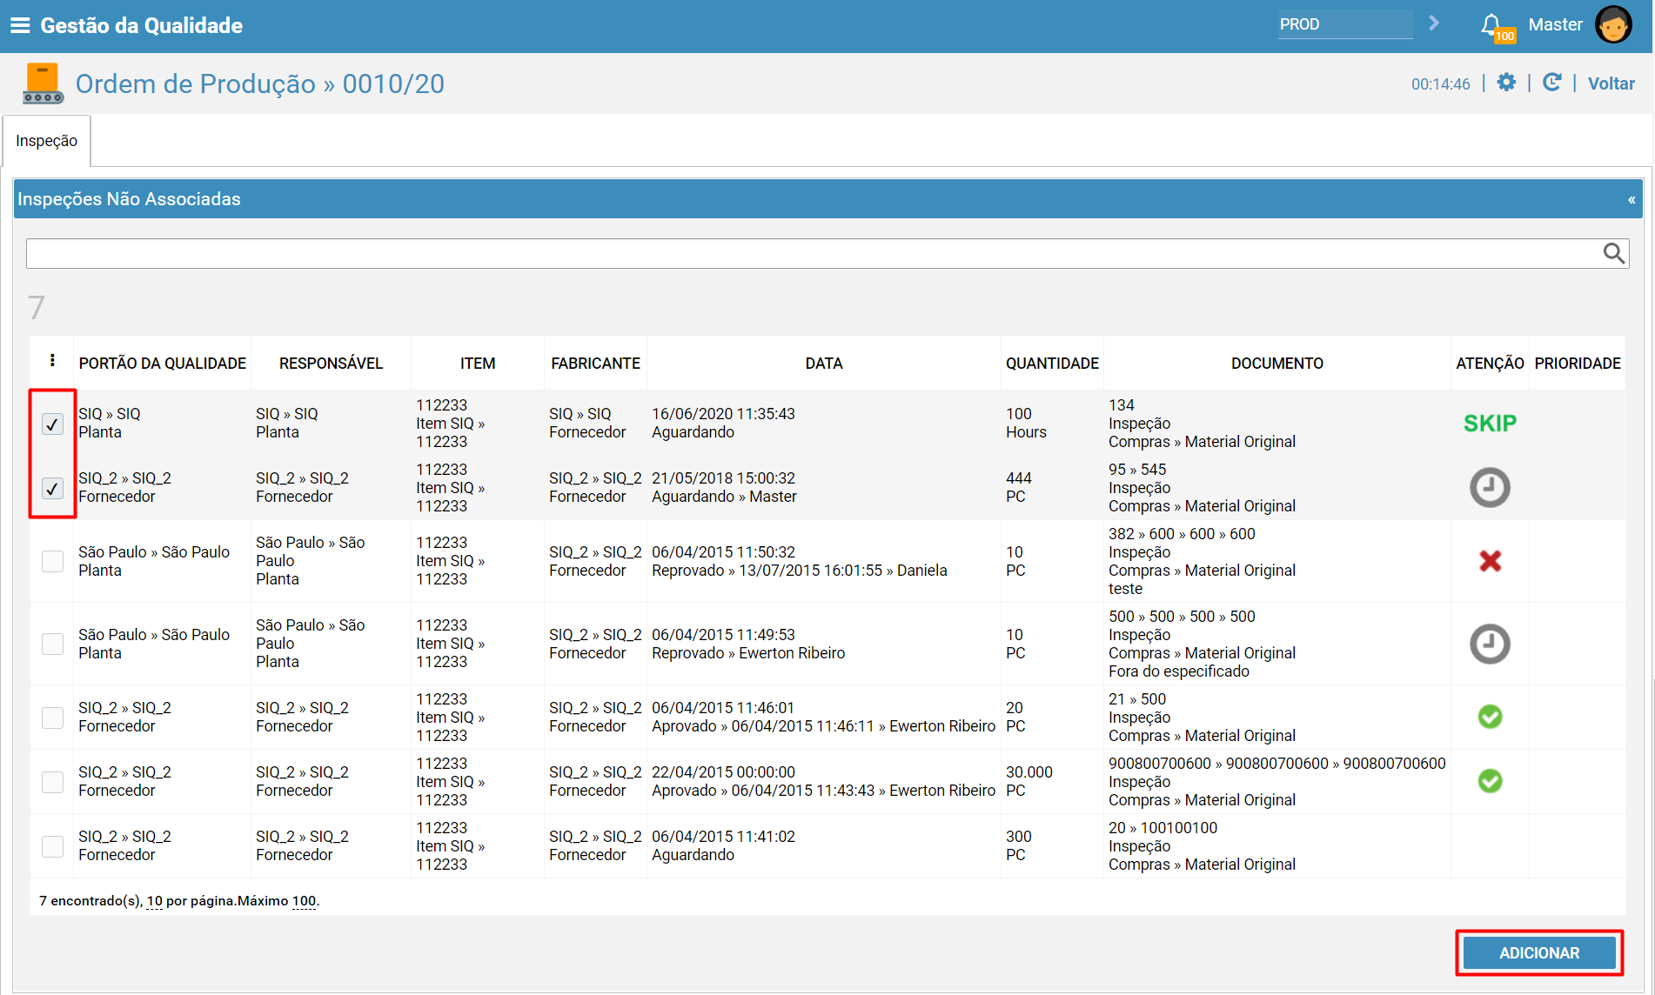1655x995 pixels.
Task: Click the ADICIONAR button
Action: coord(1538,953)
